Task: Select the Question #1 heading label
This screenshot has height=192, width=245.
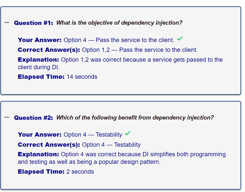Action: click(x=33, y=23)
